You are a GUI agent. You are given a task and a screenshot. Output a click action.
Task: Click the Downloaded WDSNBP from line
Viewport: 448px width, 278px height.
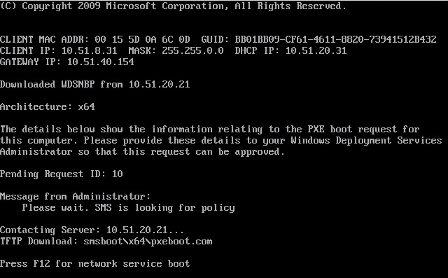tap(95, 84)
